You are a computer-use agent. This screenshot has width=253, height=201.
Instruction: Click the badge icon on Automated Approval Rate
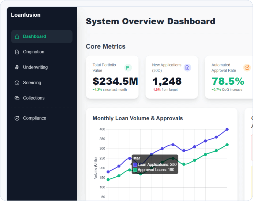click(x=247, y=68)
